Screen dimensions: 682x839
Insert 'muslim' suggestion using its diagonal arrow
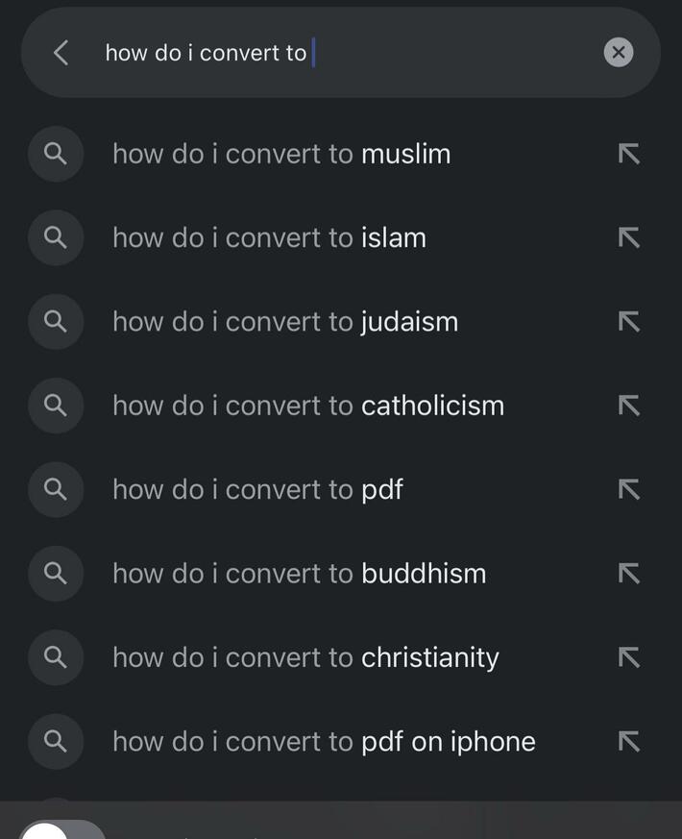click(x=628, y=154)
